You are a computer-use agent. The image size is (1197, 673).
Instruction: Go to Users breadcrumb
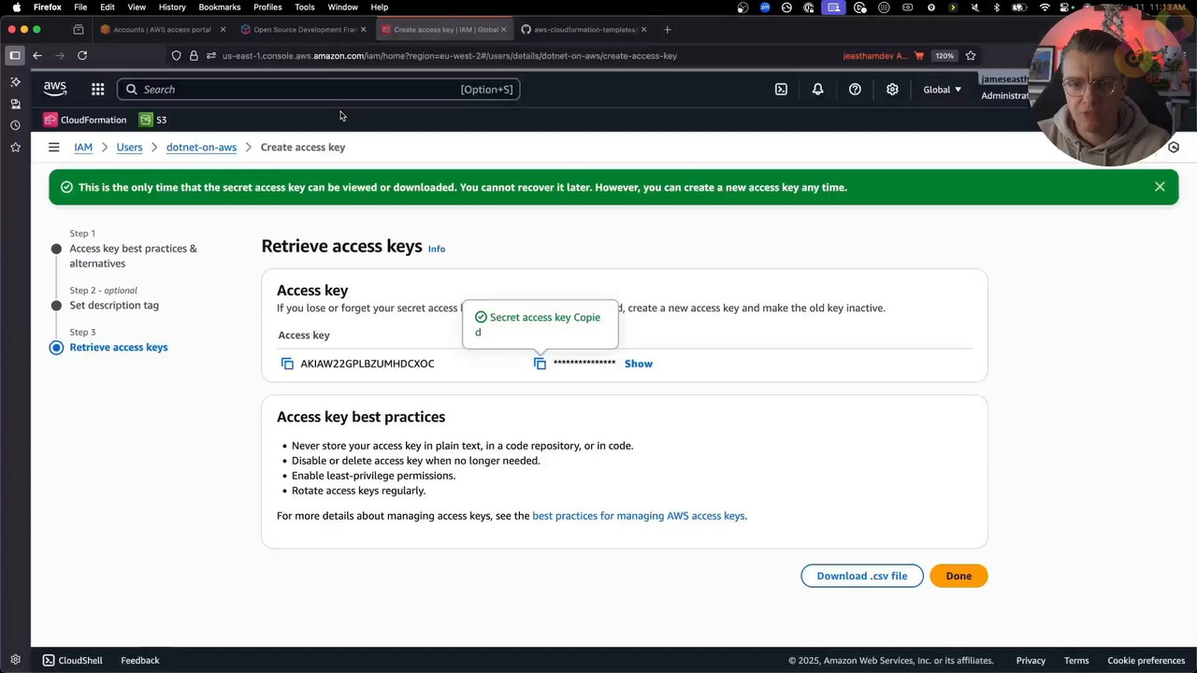(x=129, y=147)
